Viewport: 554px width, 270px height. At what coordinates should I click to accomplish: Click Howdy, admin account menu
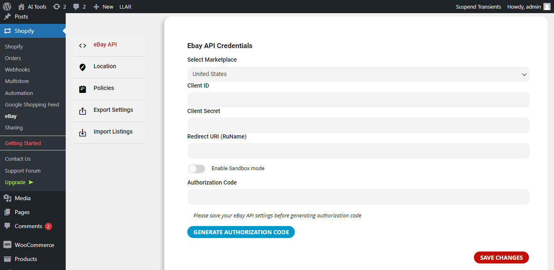(x=529, y=7)
